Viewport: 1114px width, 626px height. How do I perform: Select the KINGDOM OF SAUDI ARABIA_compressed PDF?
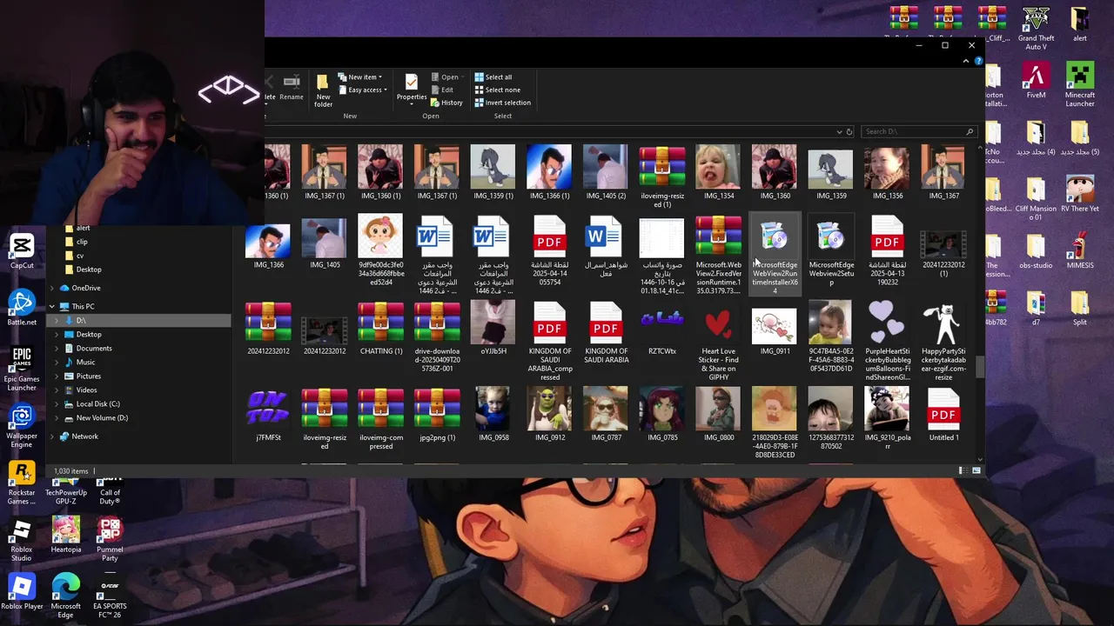(x=549, y=341)
